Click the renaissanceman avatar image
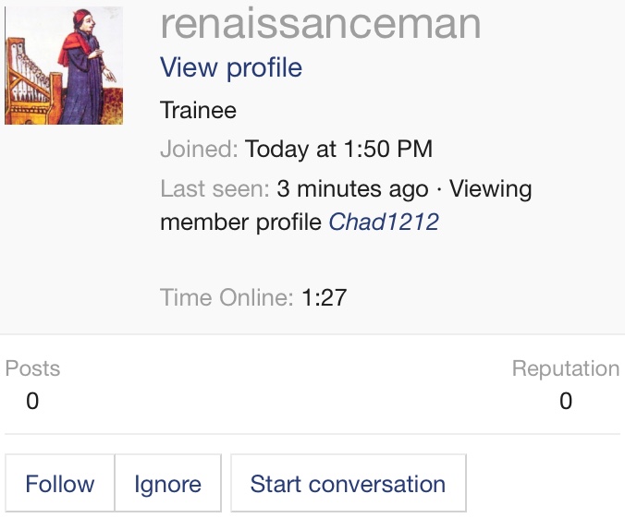 [63, 66]
